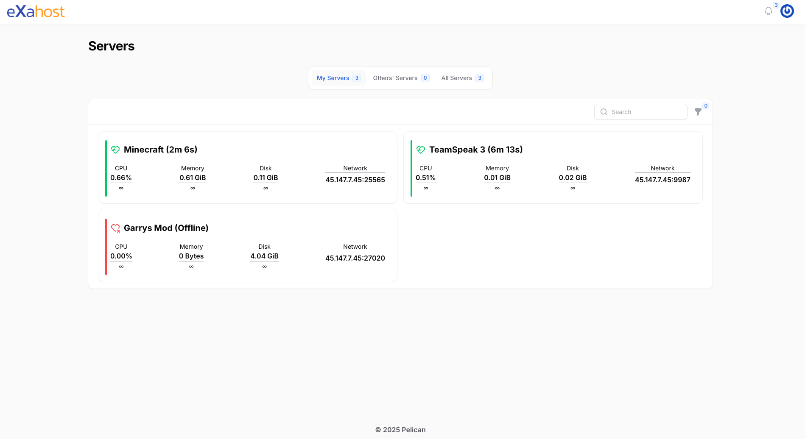Viewport: 805px width, 439px height.
Task: Open the Garrys Mod (Offline) server
Action: tap(166, 228)
